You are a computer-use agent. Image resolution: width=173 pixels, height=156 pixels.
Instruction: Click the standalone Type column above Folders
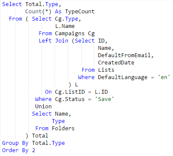(x=58, y=121)
